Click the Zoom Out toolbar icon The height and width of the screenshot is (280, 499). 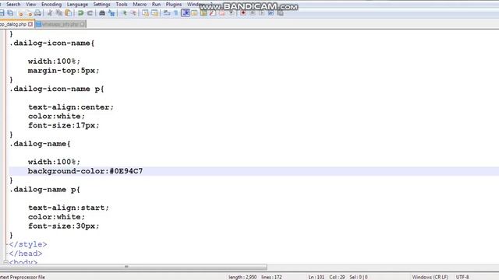click(133, 13)
